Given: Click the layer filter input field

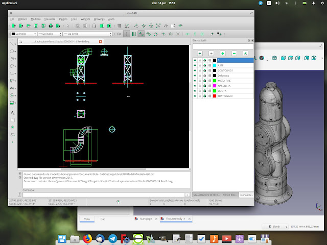Looking at the screenshot, I should [x=222, y=46].
